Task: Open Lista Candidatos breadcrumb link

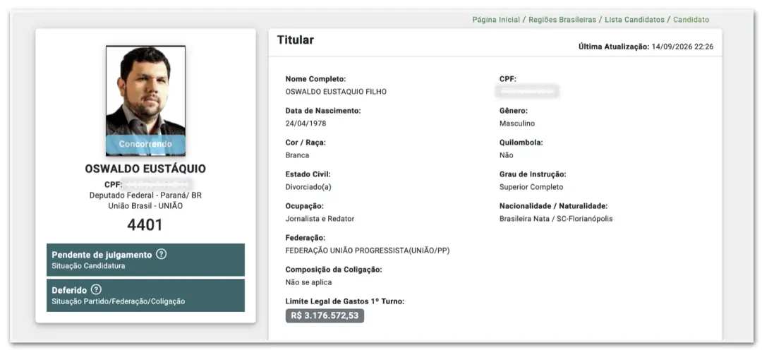Action: click(635, 20)
